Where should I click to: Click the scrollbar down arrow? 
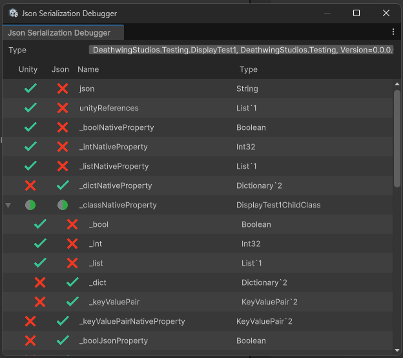pos(397,350)
